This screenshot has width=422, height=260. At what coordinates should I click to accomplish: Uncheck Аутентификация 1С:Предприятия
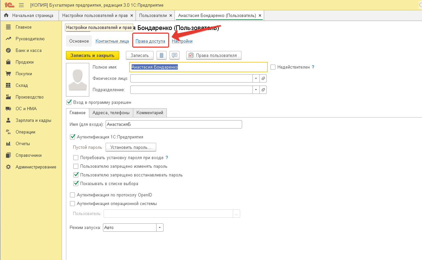(x=73, y=137)
